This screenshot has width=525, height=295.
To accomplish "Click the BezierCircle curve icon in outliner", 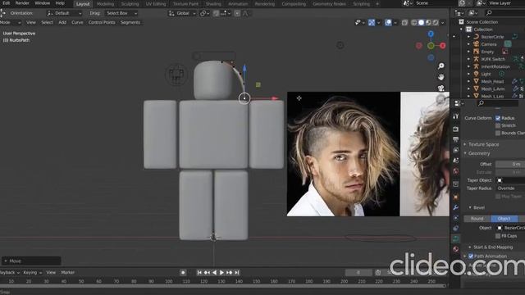I will (x=476, y=36).
